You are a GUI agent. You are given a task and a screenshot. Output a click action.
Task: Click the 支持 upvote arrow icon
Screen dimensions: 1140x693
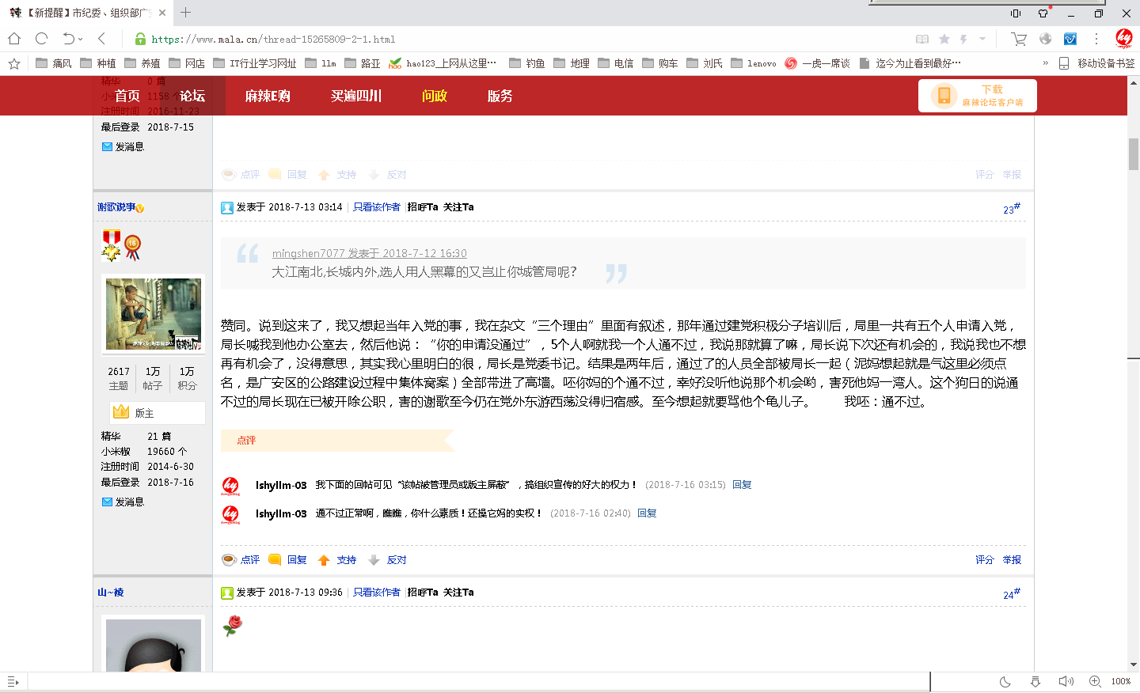tap(323, 559)
